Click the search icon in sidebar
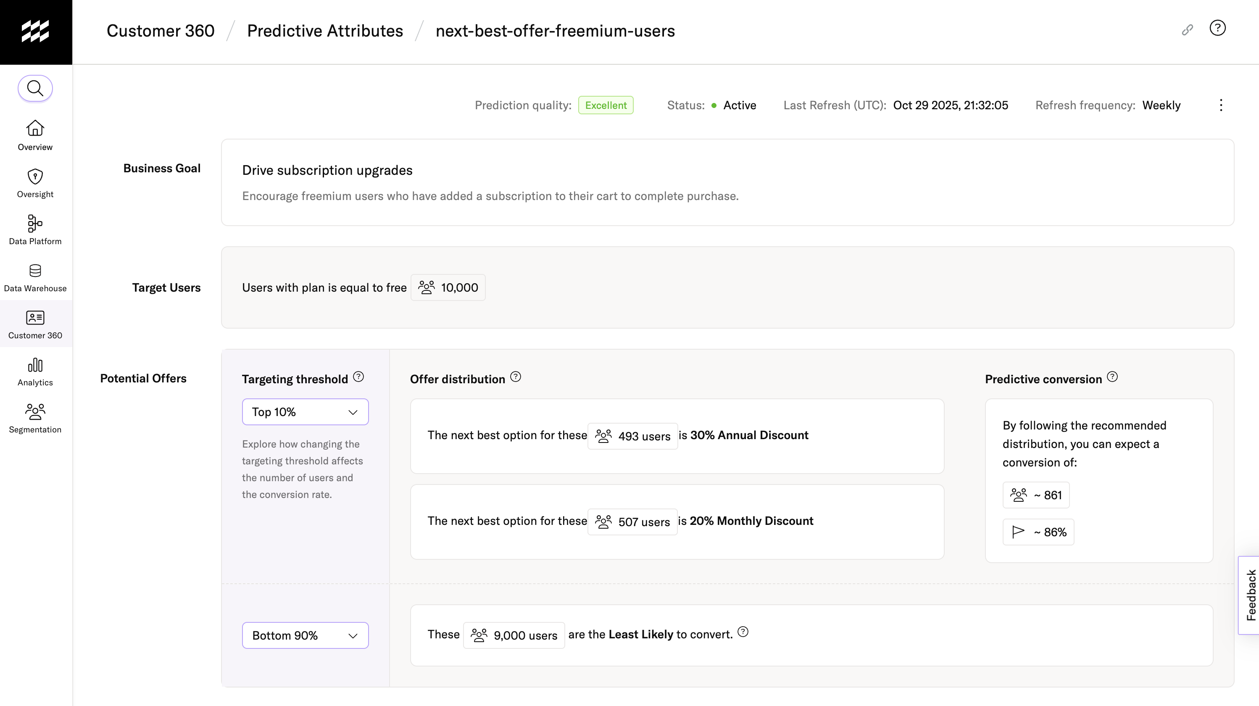Screen dimensions: 1259x706 pos(35,89)
